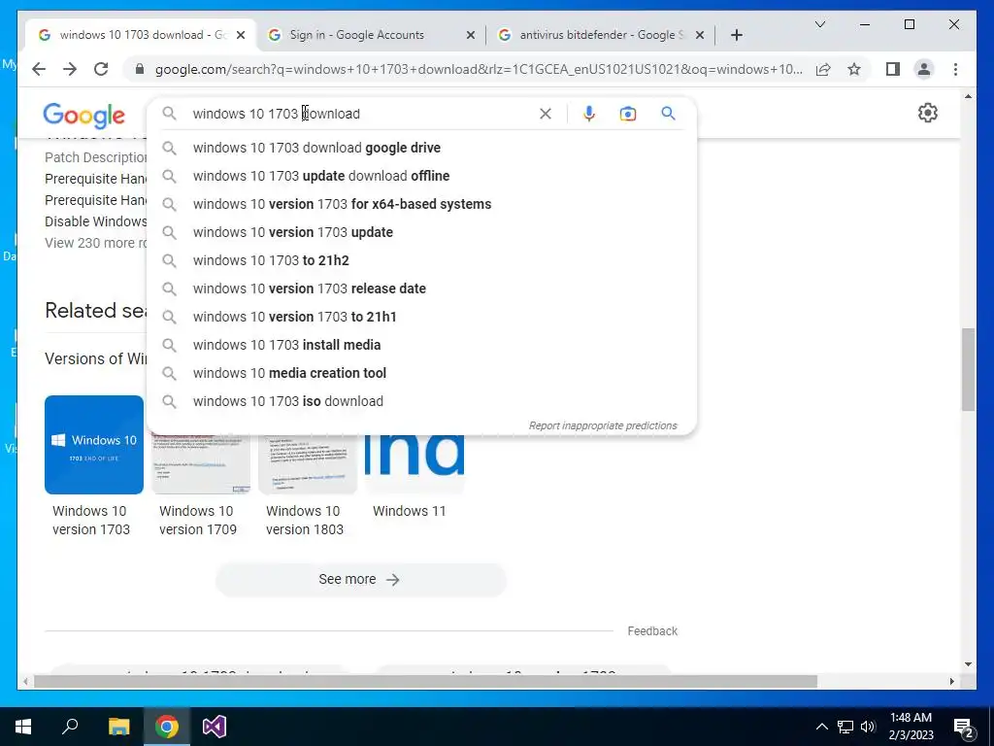Click 'Report inappropriate predictions'
The width and height of the screenshot is (994, 746).
point(603,425)
